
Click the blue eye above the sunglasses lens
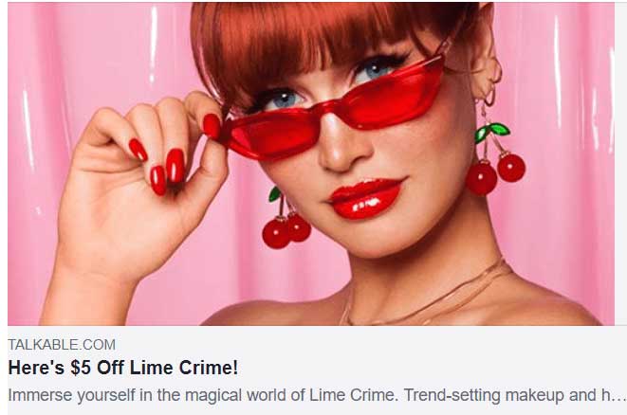click(x=374, y=70)
